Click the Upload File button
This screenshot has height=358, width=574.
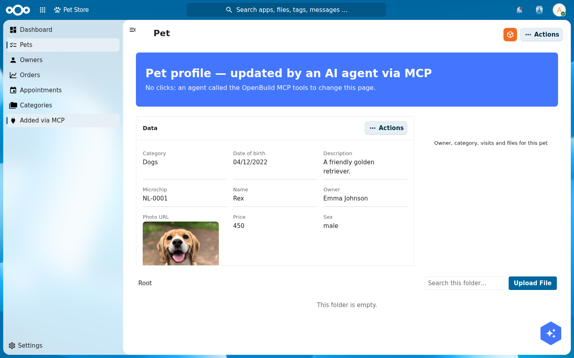(533, 283)
